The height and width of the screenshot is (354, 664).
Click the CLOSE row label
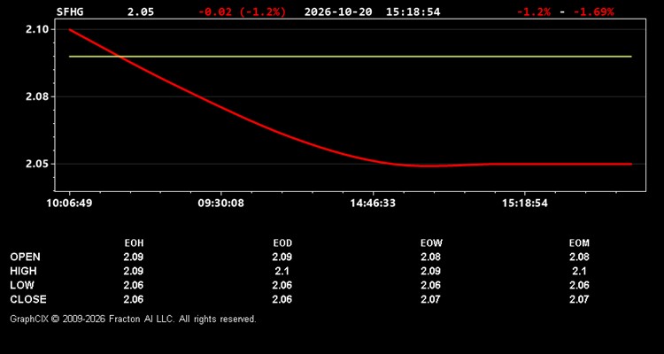tap(28, 299)
